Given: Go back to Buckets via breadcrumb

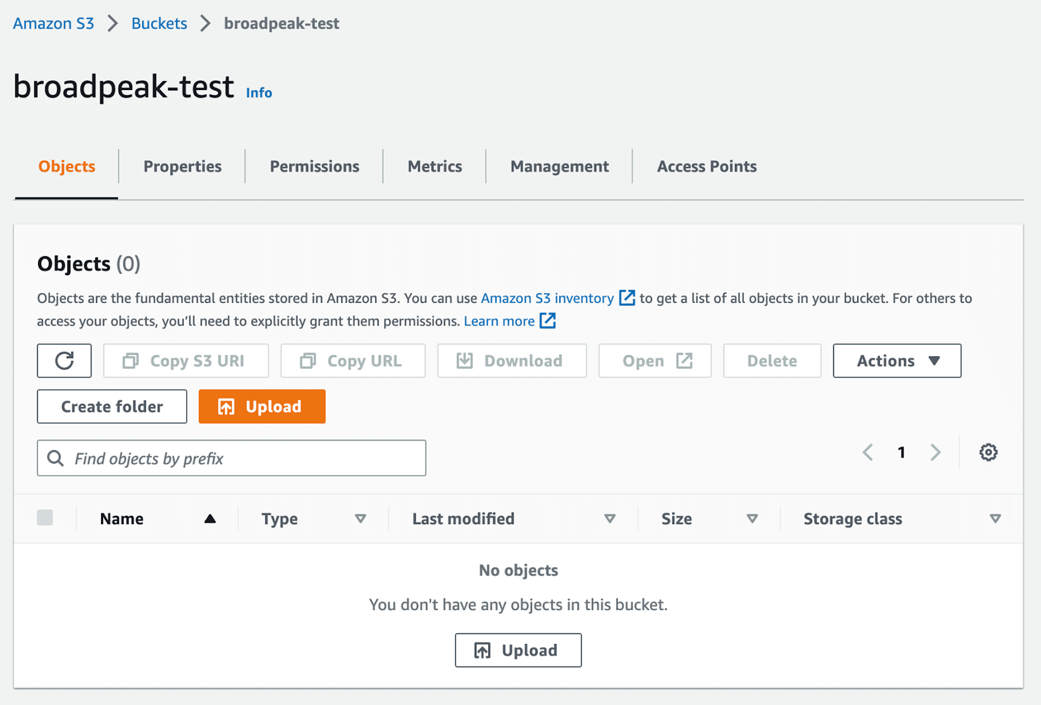Looking at the screenshot, I should point(159,23).
